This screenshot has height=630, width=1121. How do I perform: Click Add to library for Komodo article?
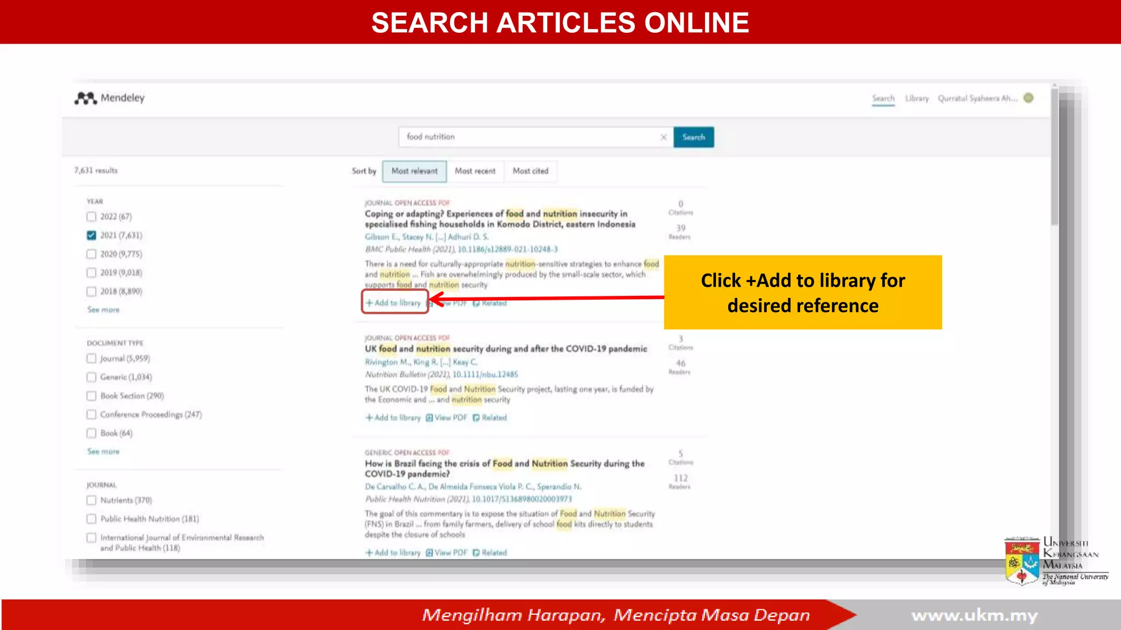(394, 303)
